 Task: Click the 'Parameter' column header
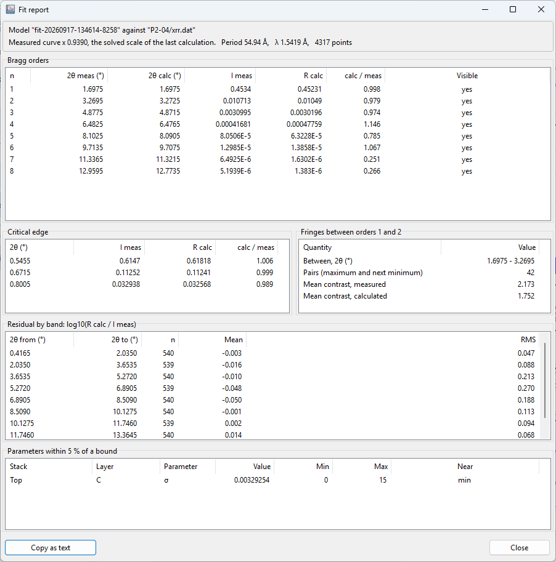181,467
